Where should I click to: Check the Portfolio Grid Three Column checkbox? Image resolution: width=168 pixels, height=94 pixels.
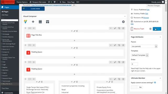pos(2,23)
